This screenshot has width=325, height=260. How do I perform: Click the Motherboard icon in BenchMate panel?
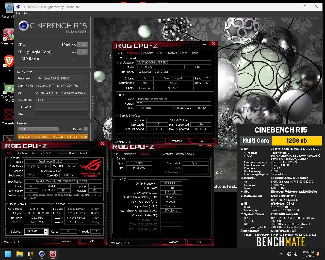point(242,196)
